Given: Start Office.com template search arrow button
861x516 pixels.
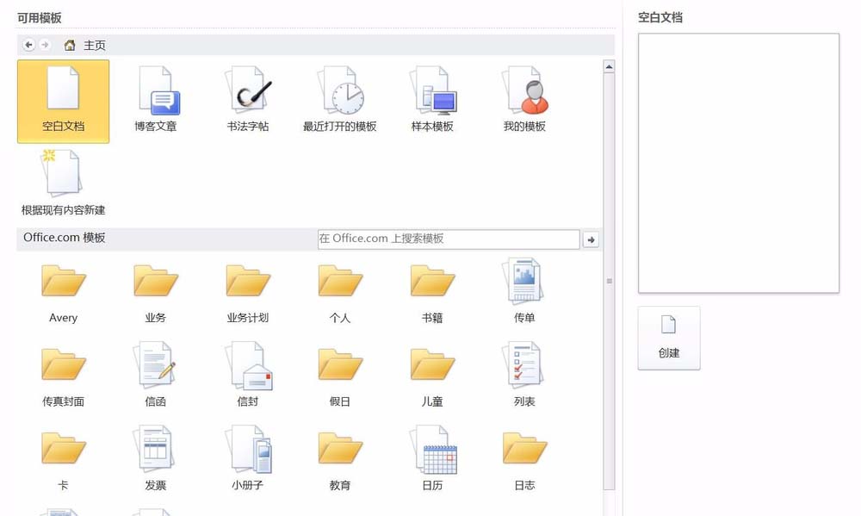Looking at the screenshot, I should (591, 239).
